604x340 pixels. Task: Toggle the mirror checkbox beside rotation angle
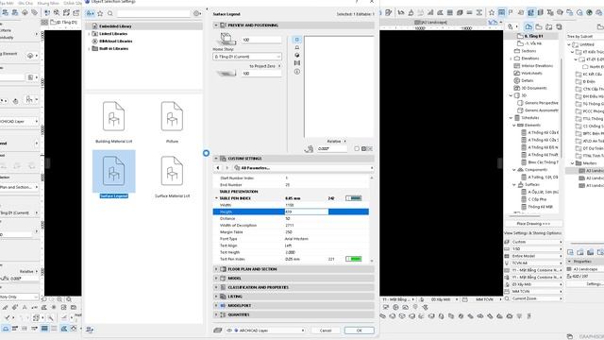click(357, 149)
